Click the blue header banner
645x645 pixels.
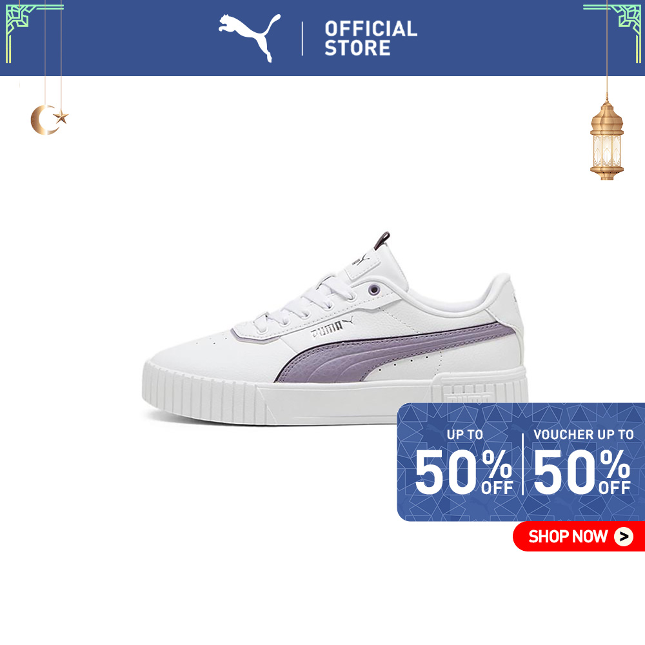(x=322, y=38)
